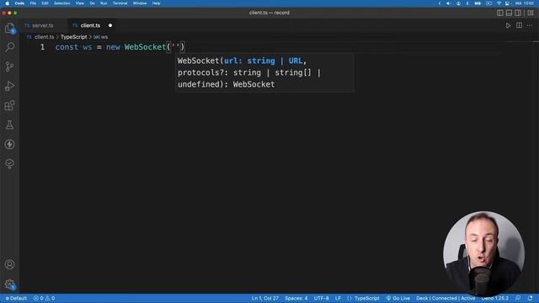Open the Explorer view in activity bar
Viewport: 539px width, 303px height.
pos(9,28)
